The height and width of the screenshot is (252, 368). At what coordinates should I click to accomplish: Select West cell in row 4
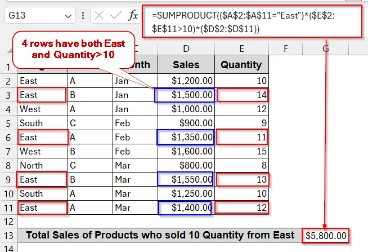click(42, 109)
